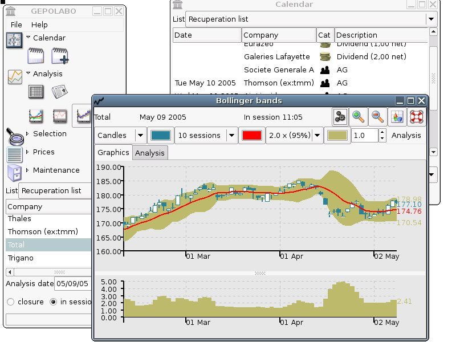Open the calendar view icon under Calendar
Image resolution: width=456 pixels, height=342 pixels.
(x=35, y=55)
